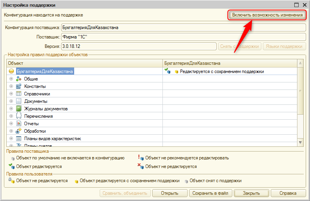Expand the Документы tree node
Viewport: 310px width, 201px height.
coord(11,101)
